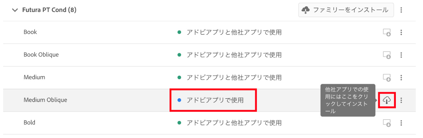Open the three-dot menu for Bold
The height and width of the screenshot is (138, 423).
tap(401, 123)
